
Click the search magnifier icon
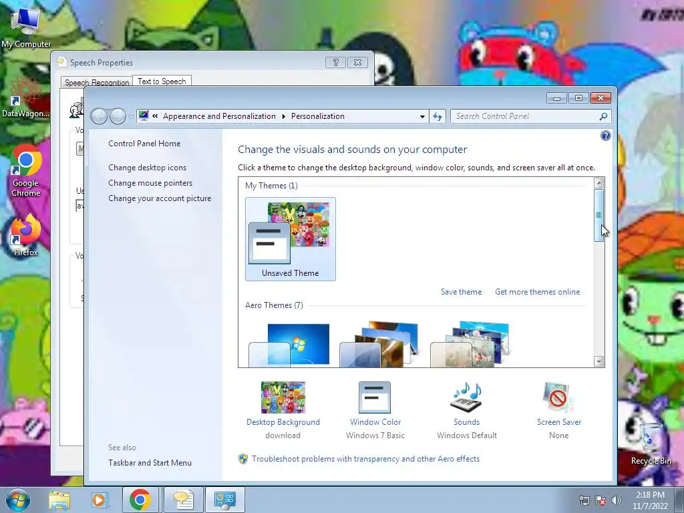[x=603, y=116]
